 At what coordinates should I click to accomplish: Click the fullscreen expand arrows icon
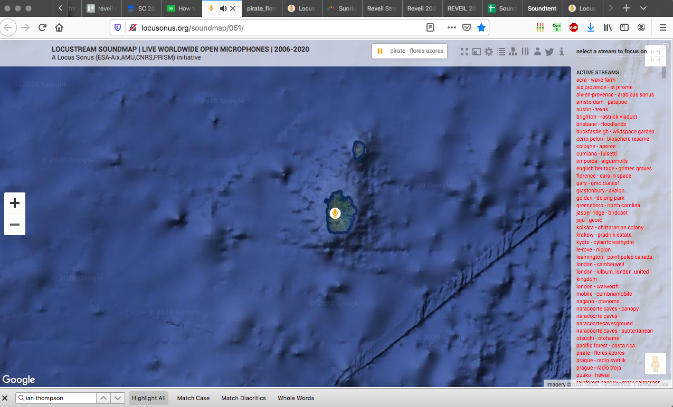(x=465, y=52)
